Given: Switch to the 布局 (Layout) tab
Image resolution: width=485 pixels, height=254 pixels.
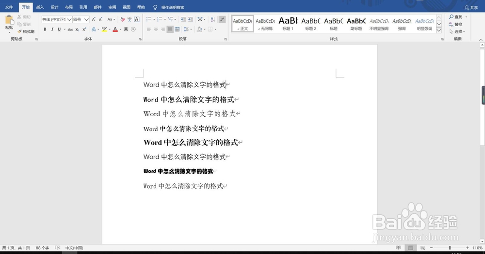Looking at the screenshot, I should [x=69, y=7].
